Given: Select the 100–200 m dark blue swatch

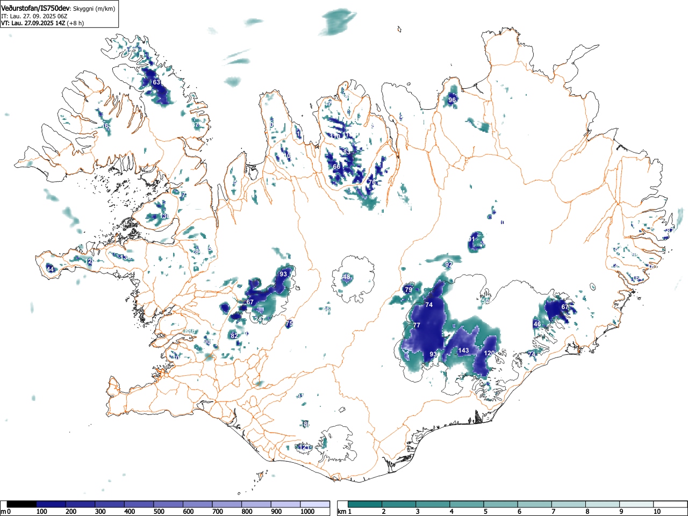Looking at the screenshot, I should coord(51,504).
